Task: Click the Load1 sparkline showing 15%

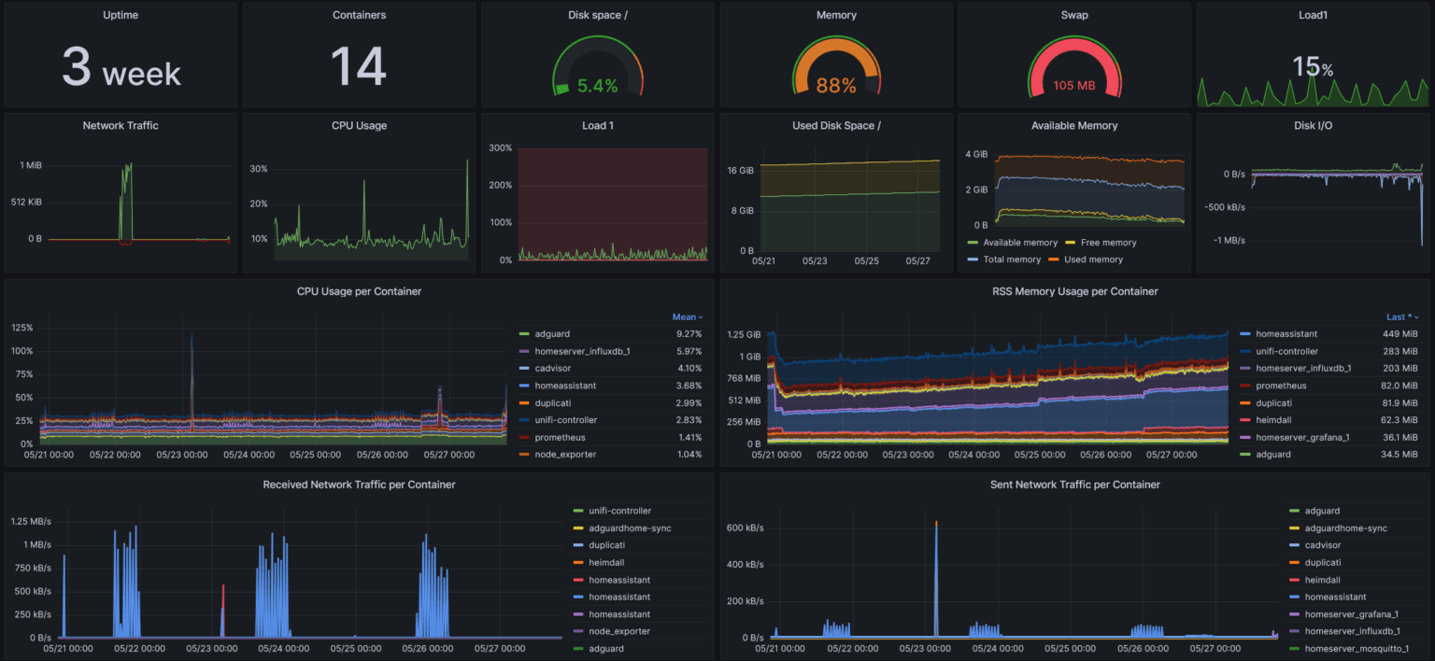Action: tap(1313, 79)
